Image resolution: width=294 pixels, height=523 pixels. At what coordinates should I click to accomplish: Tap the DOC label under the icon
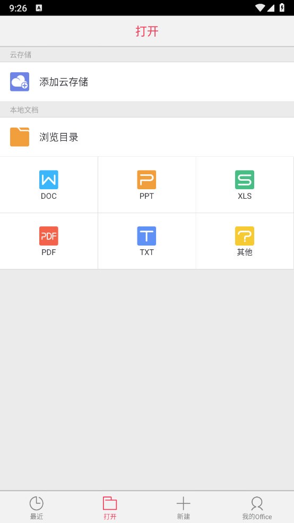click(x=49, y=196)
